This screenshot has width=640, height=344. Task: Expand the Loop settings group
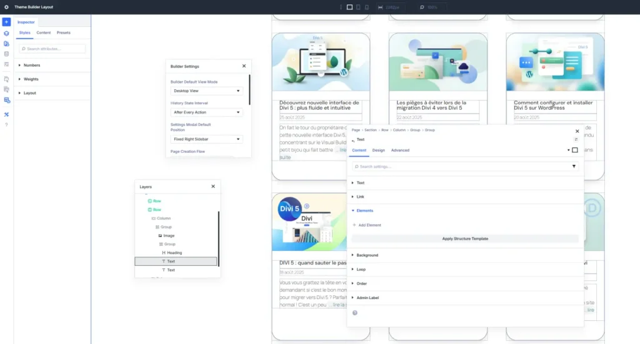click(465, 270)
